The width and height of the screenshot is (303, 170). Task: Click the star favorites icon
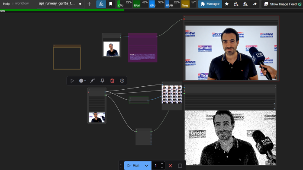point(227,4)
